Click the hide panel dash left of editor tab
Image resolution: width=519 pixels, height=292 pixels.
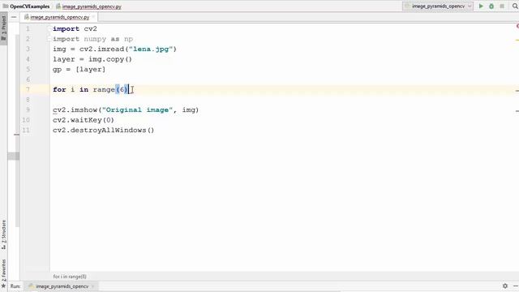pyautogui.click(x=14, y=17)
